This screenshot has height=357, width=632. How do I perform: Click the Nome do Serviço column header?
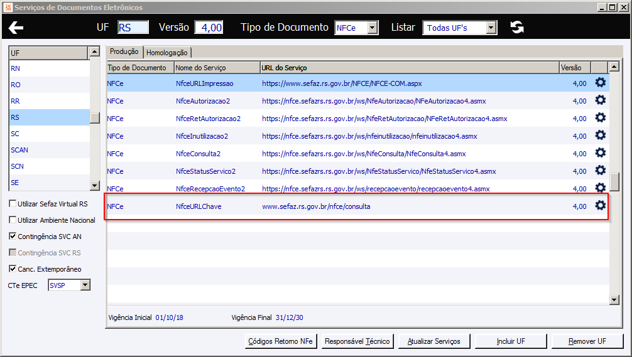tap(217, 68)
